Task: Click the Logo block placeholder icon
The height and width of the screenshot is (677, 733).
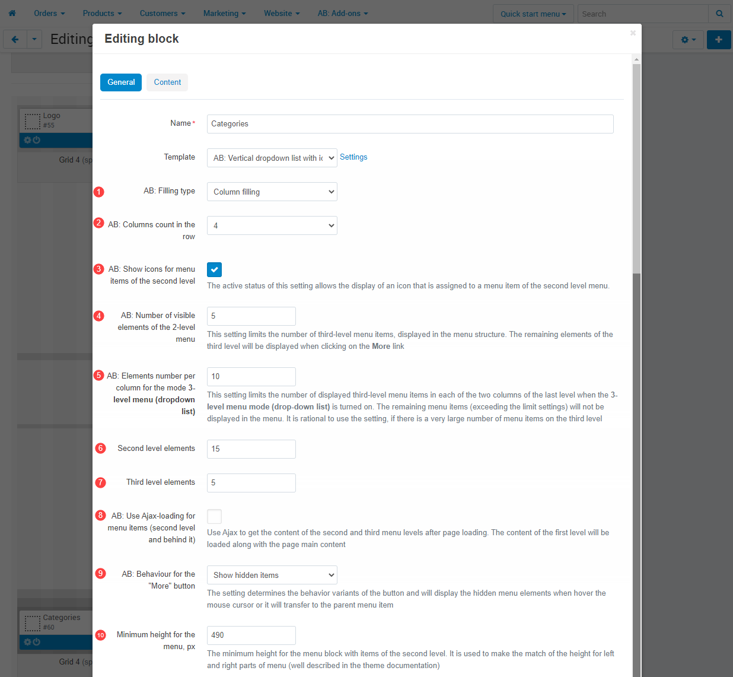Action: [x=32, y=122]
